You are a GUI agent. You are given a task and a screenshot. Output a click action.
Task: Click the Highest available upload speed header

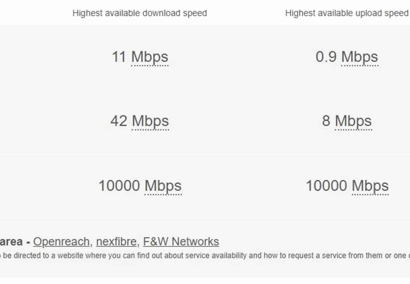click(x=346, y=13)
